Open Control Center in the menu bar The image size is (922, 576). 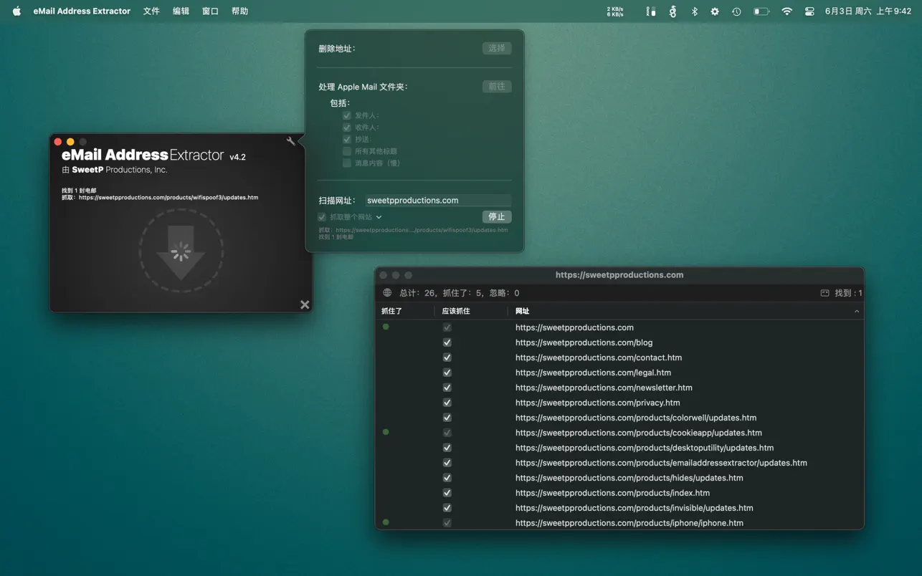pos(809,11)
